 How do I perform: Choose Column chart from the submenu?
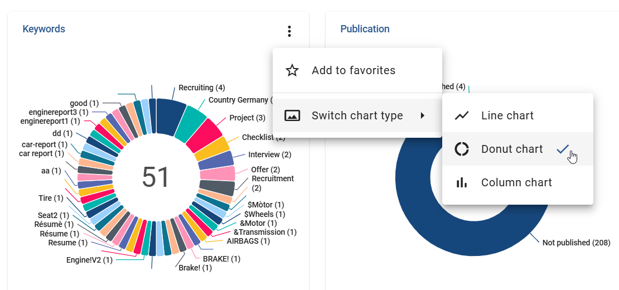click(x=516, y=182)
